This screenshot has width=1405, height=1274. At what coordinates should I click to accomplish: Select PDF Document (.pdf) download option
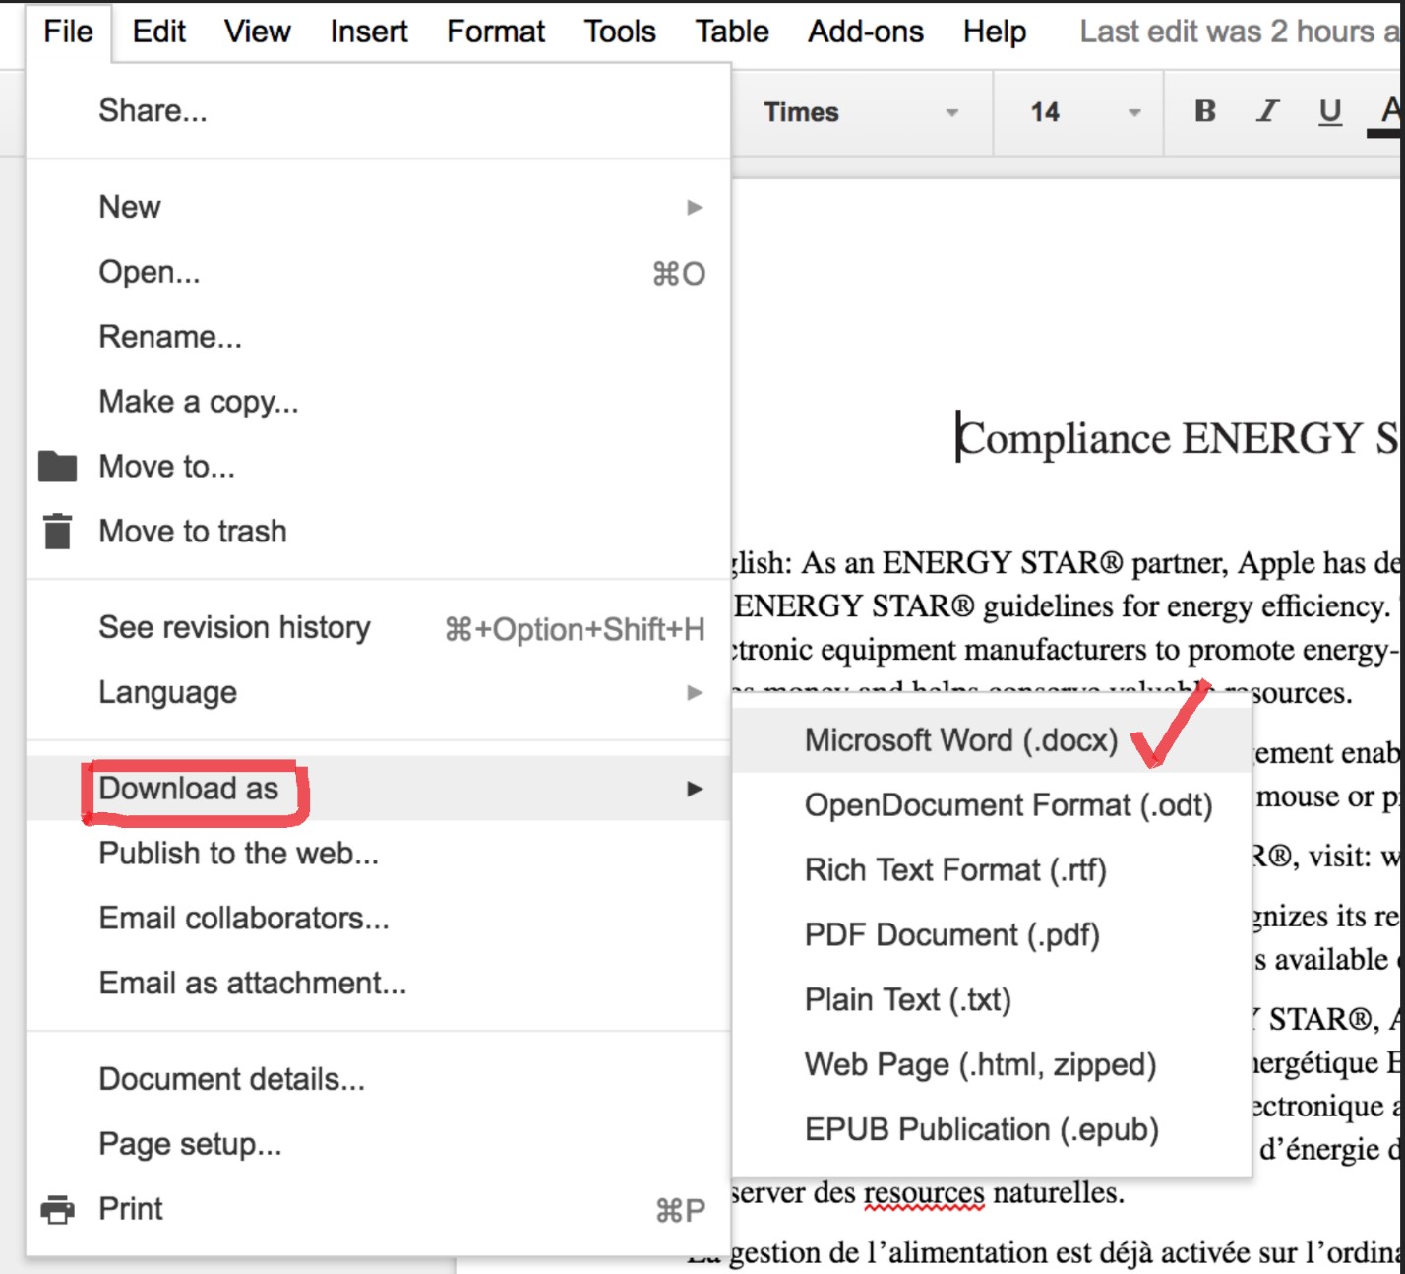(x=951, y=934)
